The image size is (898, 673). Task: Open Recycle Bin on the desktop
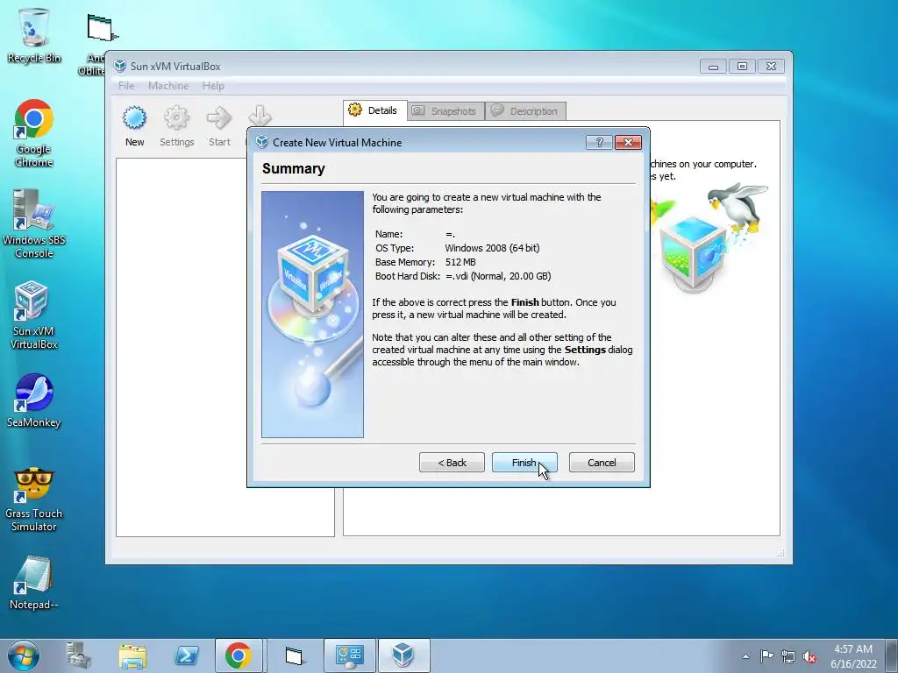click(x=34, y=35)
